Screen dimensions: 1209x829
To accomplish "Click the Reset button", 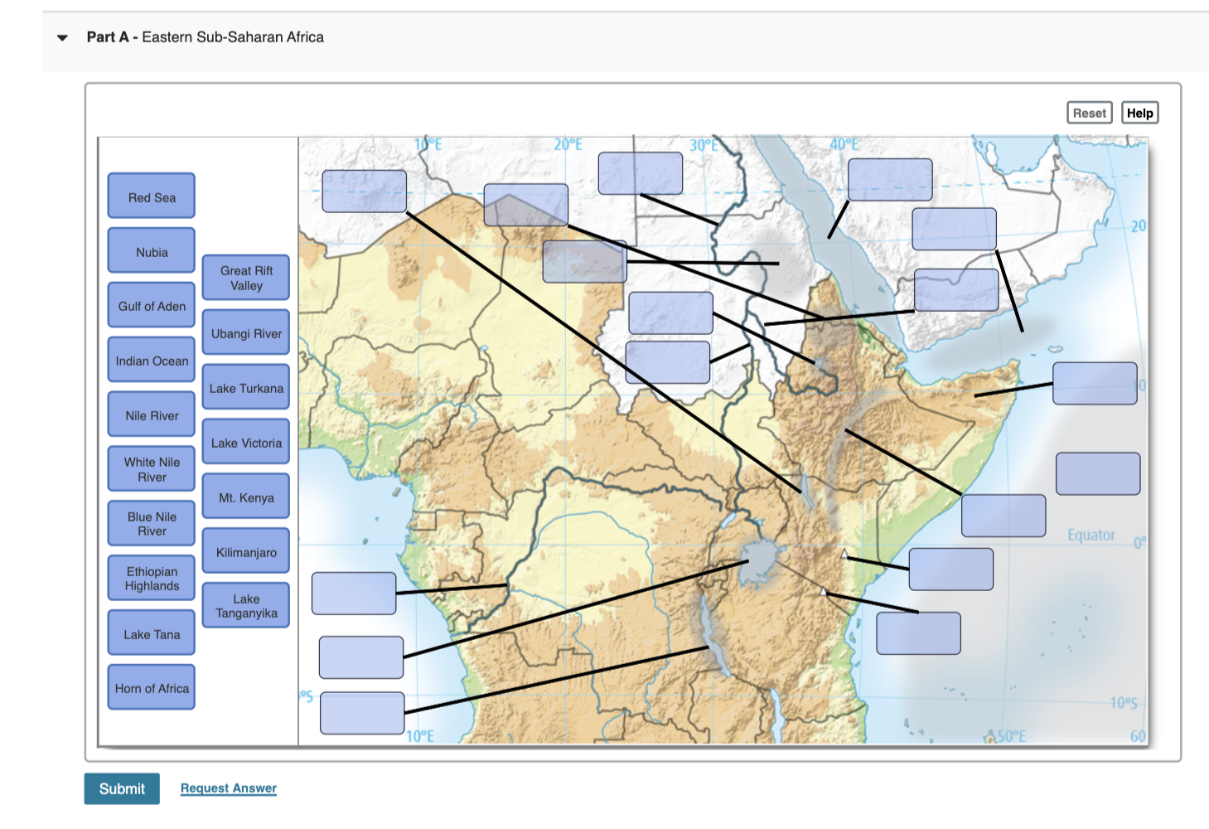I will [1089, 112].
